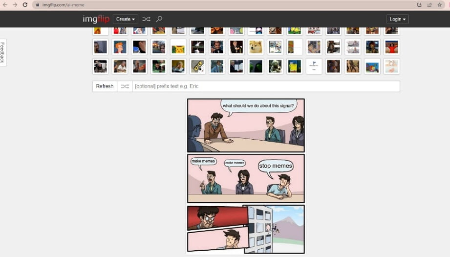Randomize template with shuffle icon beside Refresh
The image size is (450, 257).
coord(125,86)
